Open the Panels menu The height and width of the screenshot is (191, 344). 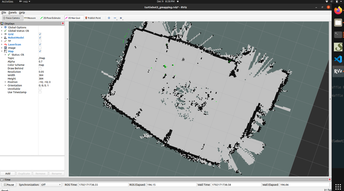click(12, 12)
